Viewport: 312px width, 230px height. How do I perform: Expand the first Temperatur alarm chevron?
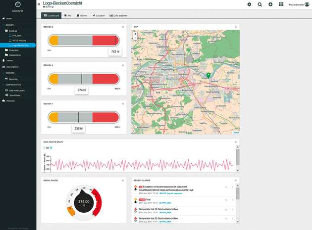226,210
